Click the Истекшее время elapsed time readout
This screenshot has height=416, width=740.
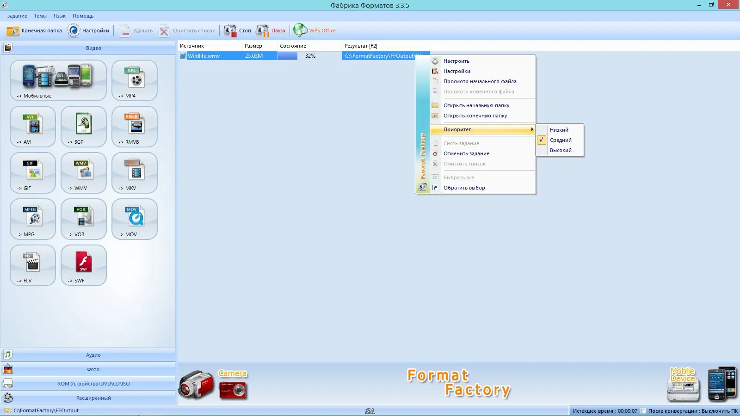604,411
